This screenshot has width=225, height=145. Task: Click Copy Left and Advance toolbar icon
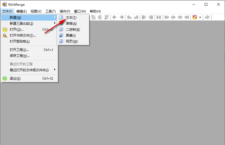[x=136, y=17]
